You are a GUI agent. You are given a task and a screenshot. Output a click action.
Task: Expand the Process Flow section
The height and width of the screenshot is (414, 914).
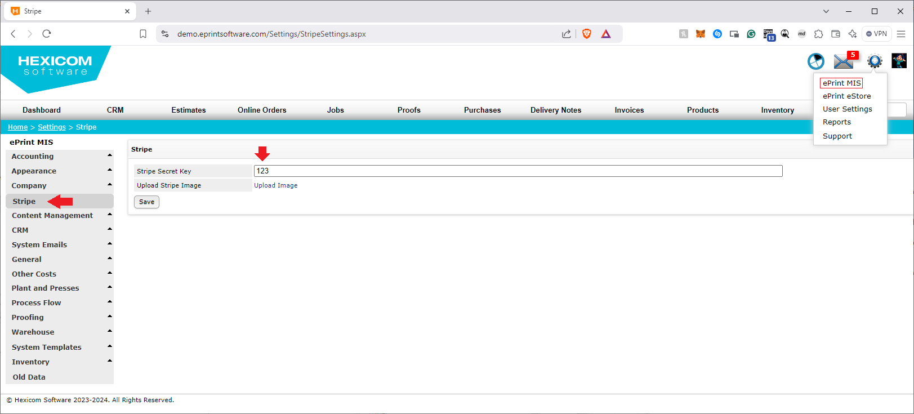pyautogui.click(x=60, y=302)
